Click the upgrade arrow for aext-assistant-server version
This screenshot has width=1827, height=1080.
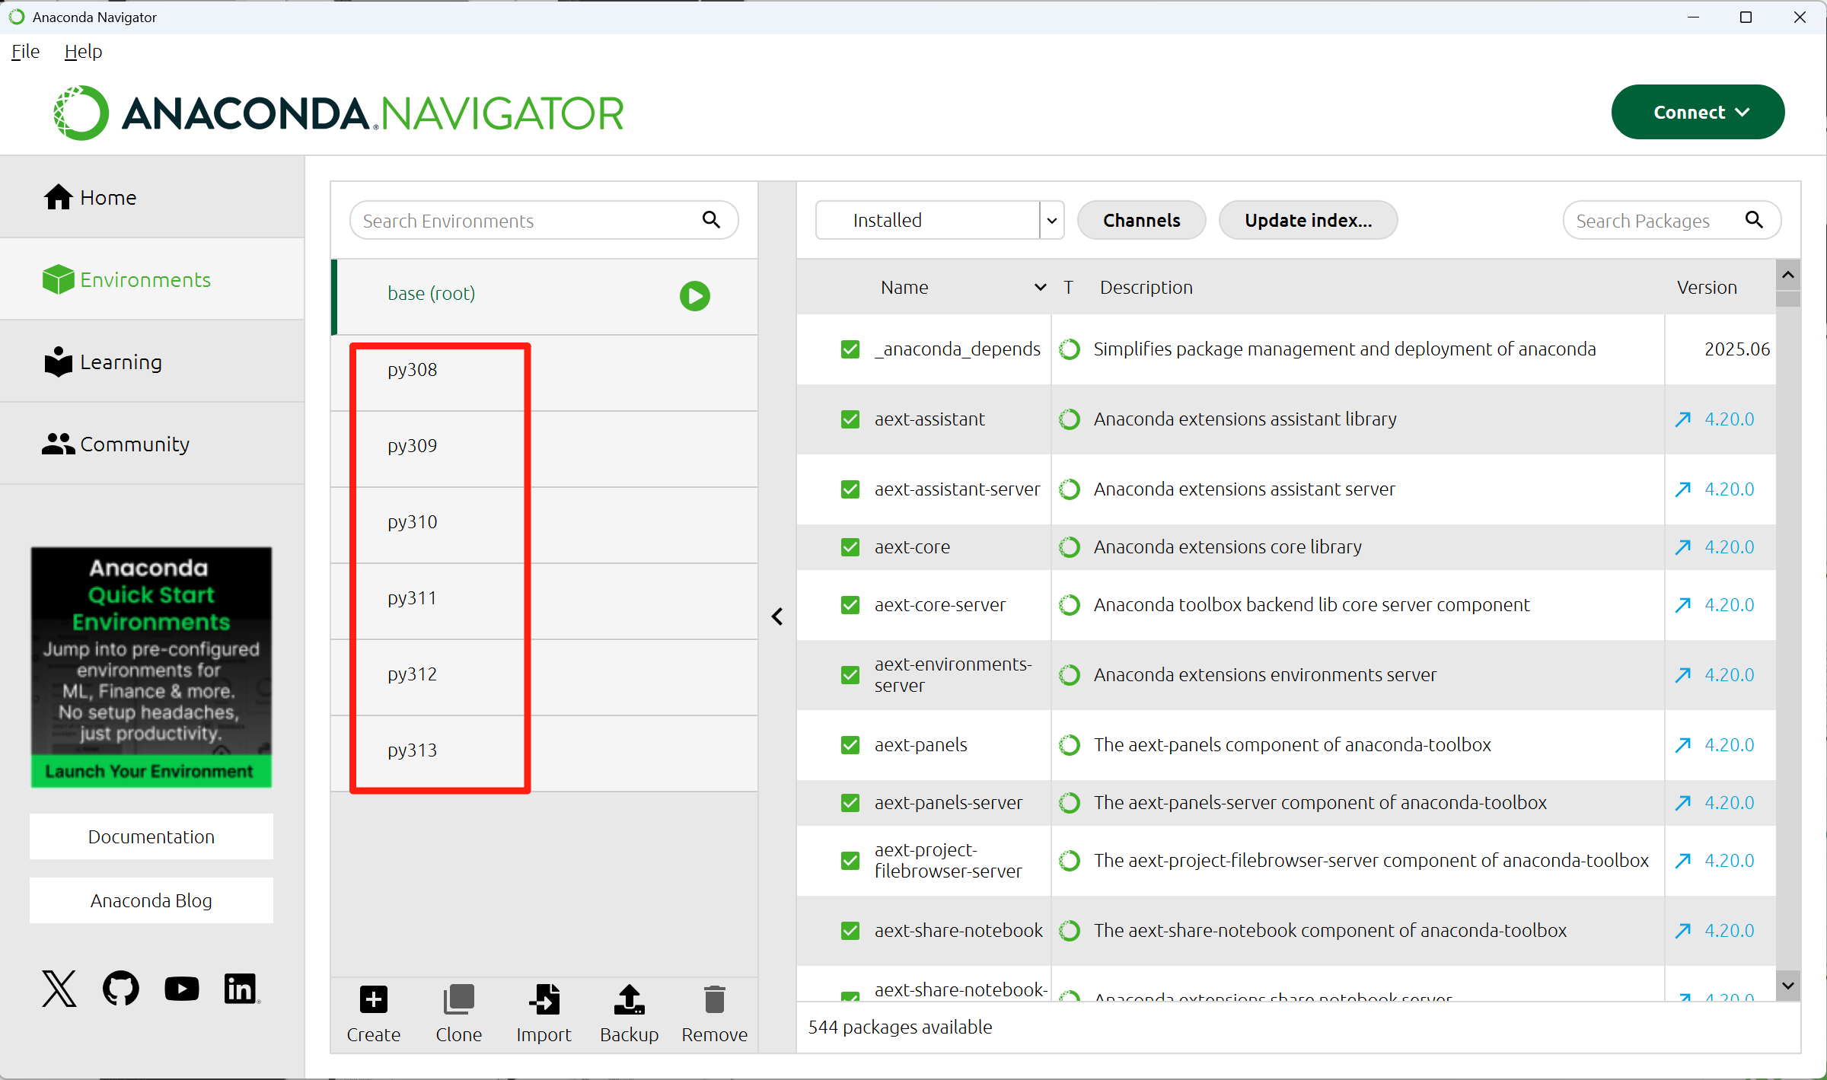(x=1683, y=489)
